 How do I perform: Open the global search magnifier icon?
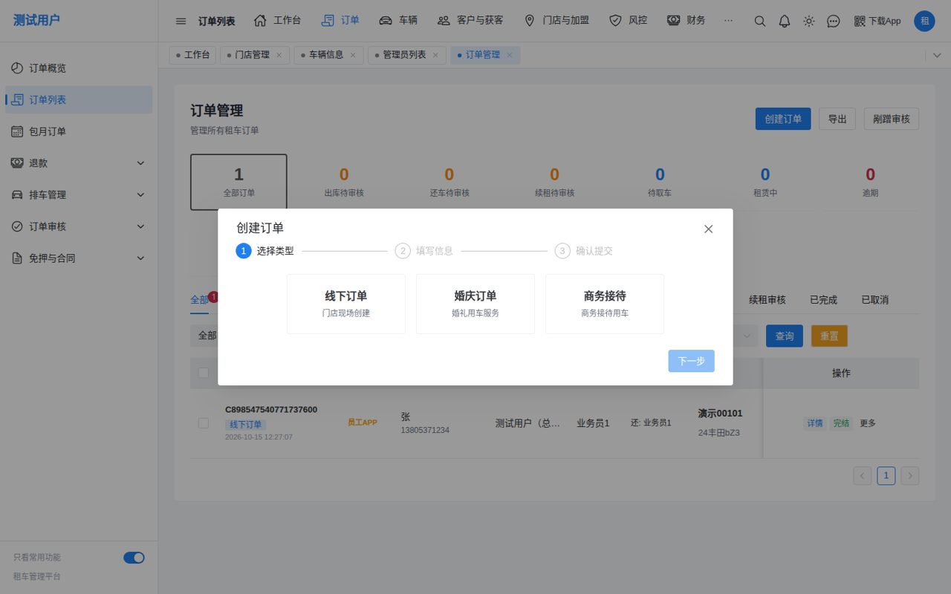coord(759,21)
